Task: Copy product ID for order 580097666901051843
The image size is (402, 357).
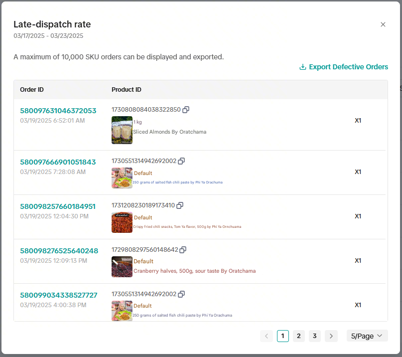Action: click(x=181, y=161)
